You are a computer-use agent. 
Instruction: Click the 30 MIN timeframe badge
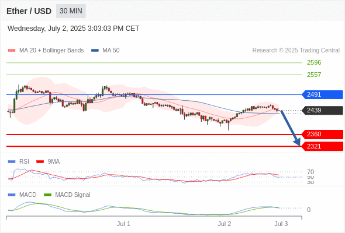pyautogui.click(x=71, y=11)
